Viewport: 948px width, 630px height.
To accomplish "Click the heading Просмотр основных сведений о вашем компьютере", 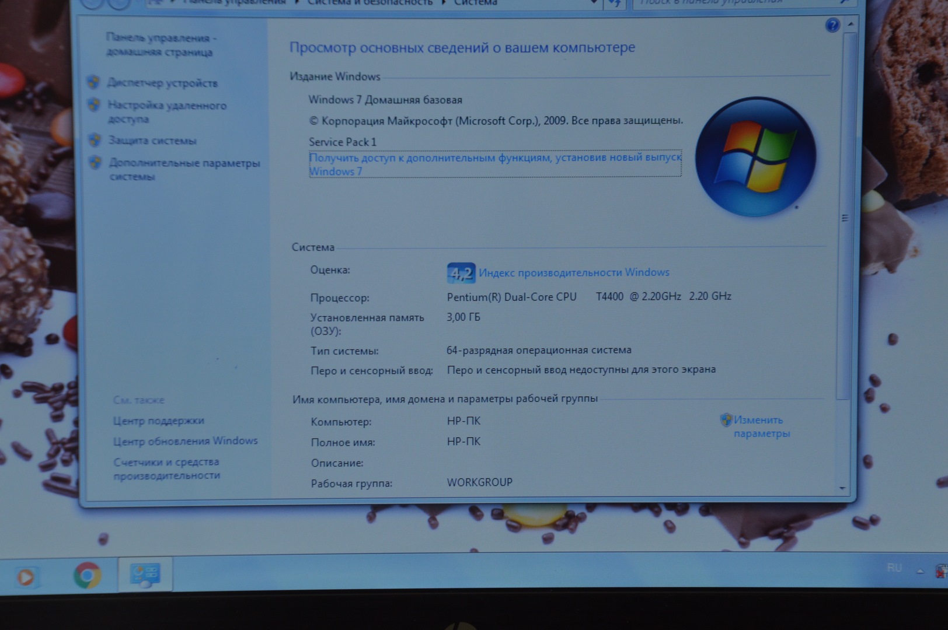I will (x=462, y=48).
